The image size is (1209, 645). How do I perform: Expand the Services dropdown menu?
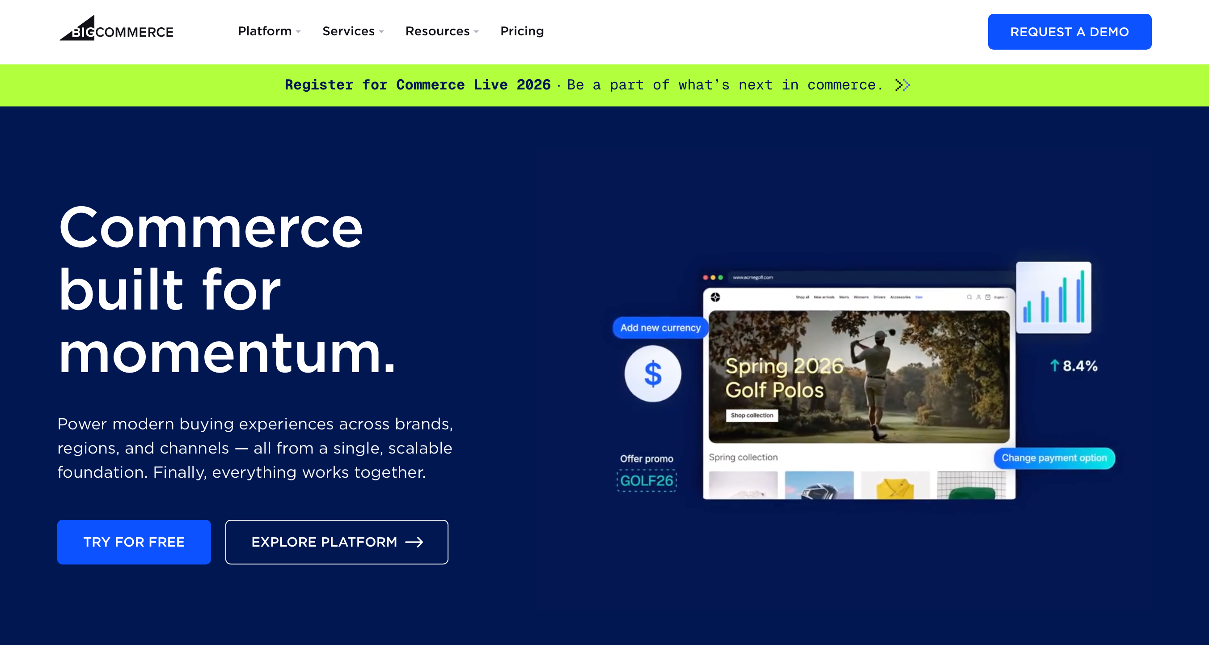352,31
